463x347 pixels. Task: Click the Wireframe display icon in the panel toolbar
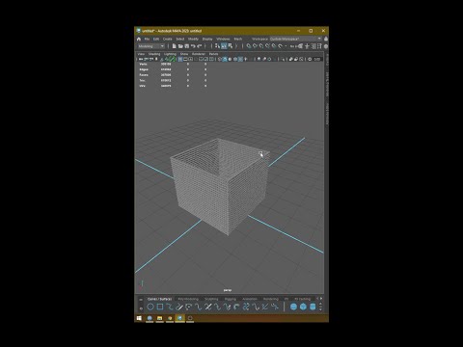219,60
